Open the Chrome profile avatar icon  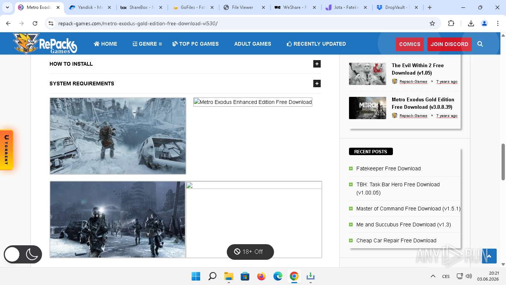(x=484, y=23)
